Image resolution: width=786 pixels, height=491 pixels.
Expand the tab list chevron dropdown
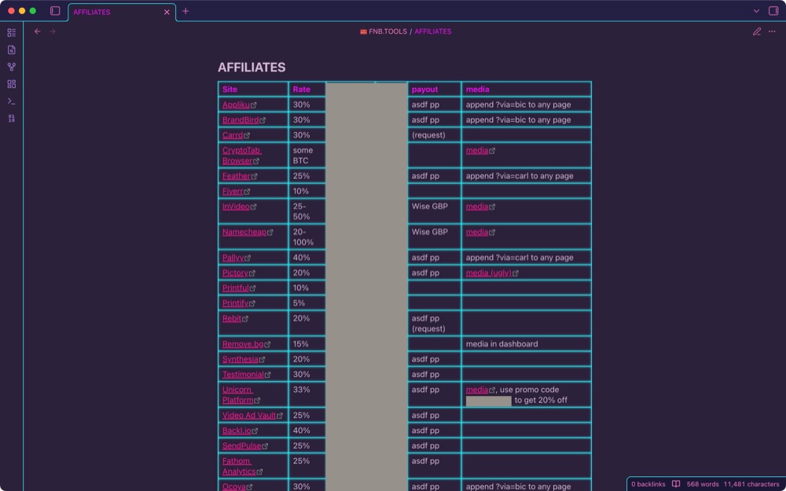tap(756, 11)
